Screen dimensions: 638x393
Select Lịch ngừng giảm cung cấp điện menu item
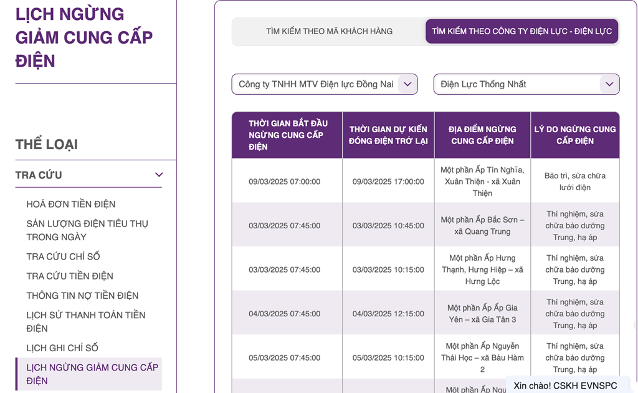(92, 374)
